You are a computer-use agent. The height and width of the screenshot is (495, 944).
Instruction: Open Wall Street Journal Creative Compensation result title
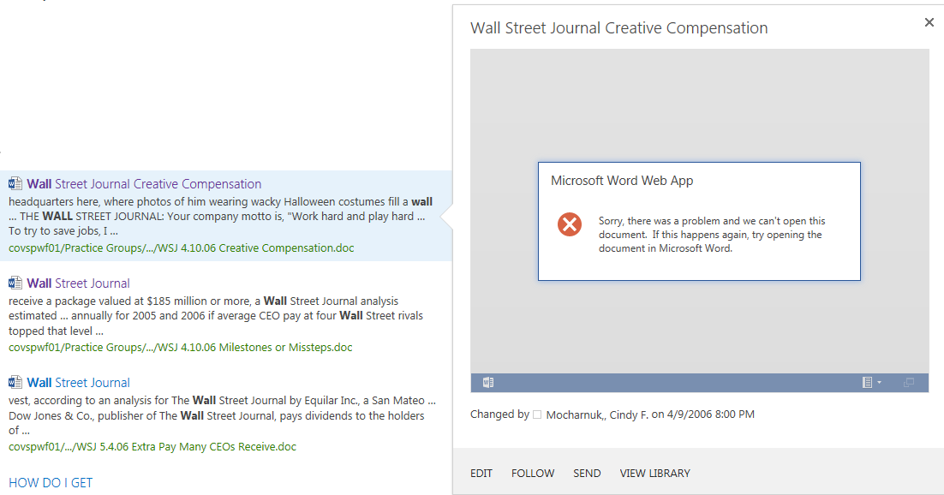coord(144,183)
